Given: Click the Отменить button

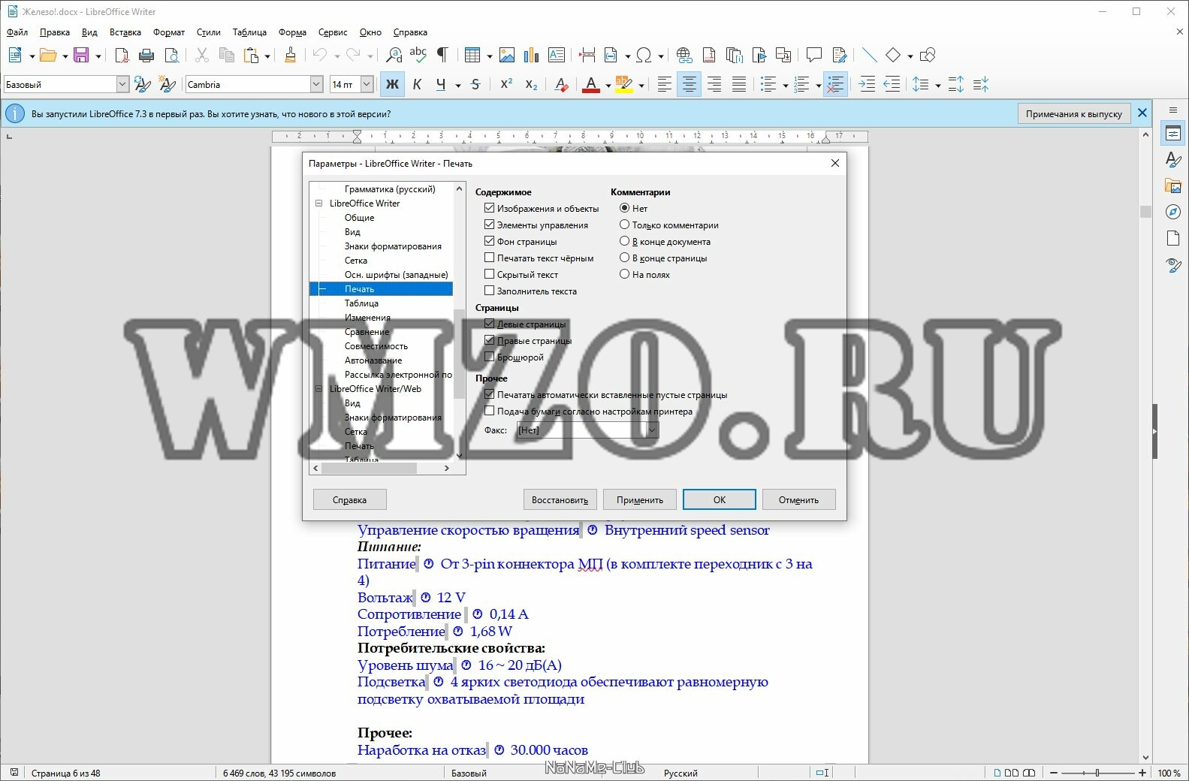Looking at the screenshot, I should pyautogui.click(x=798, y=500).
